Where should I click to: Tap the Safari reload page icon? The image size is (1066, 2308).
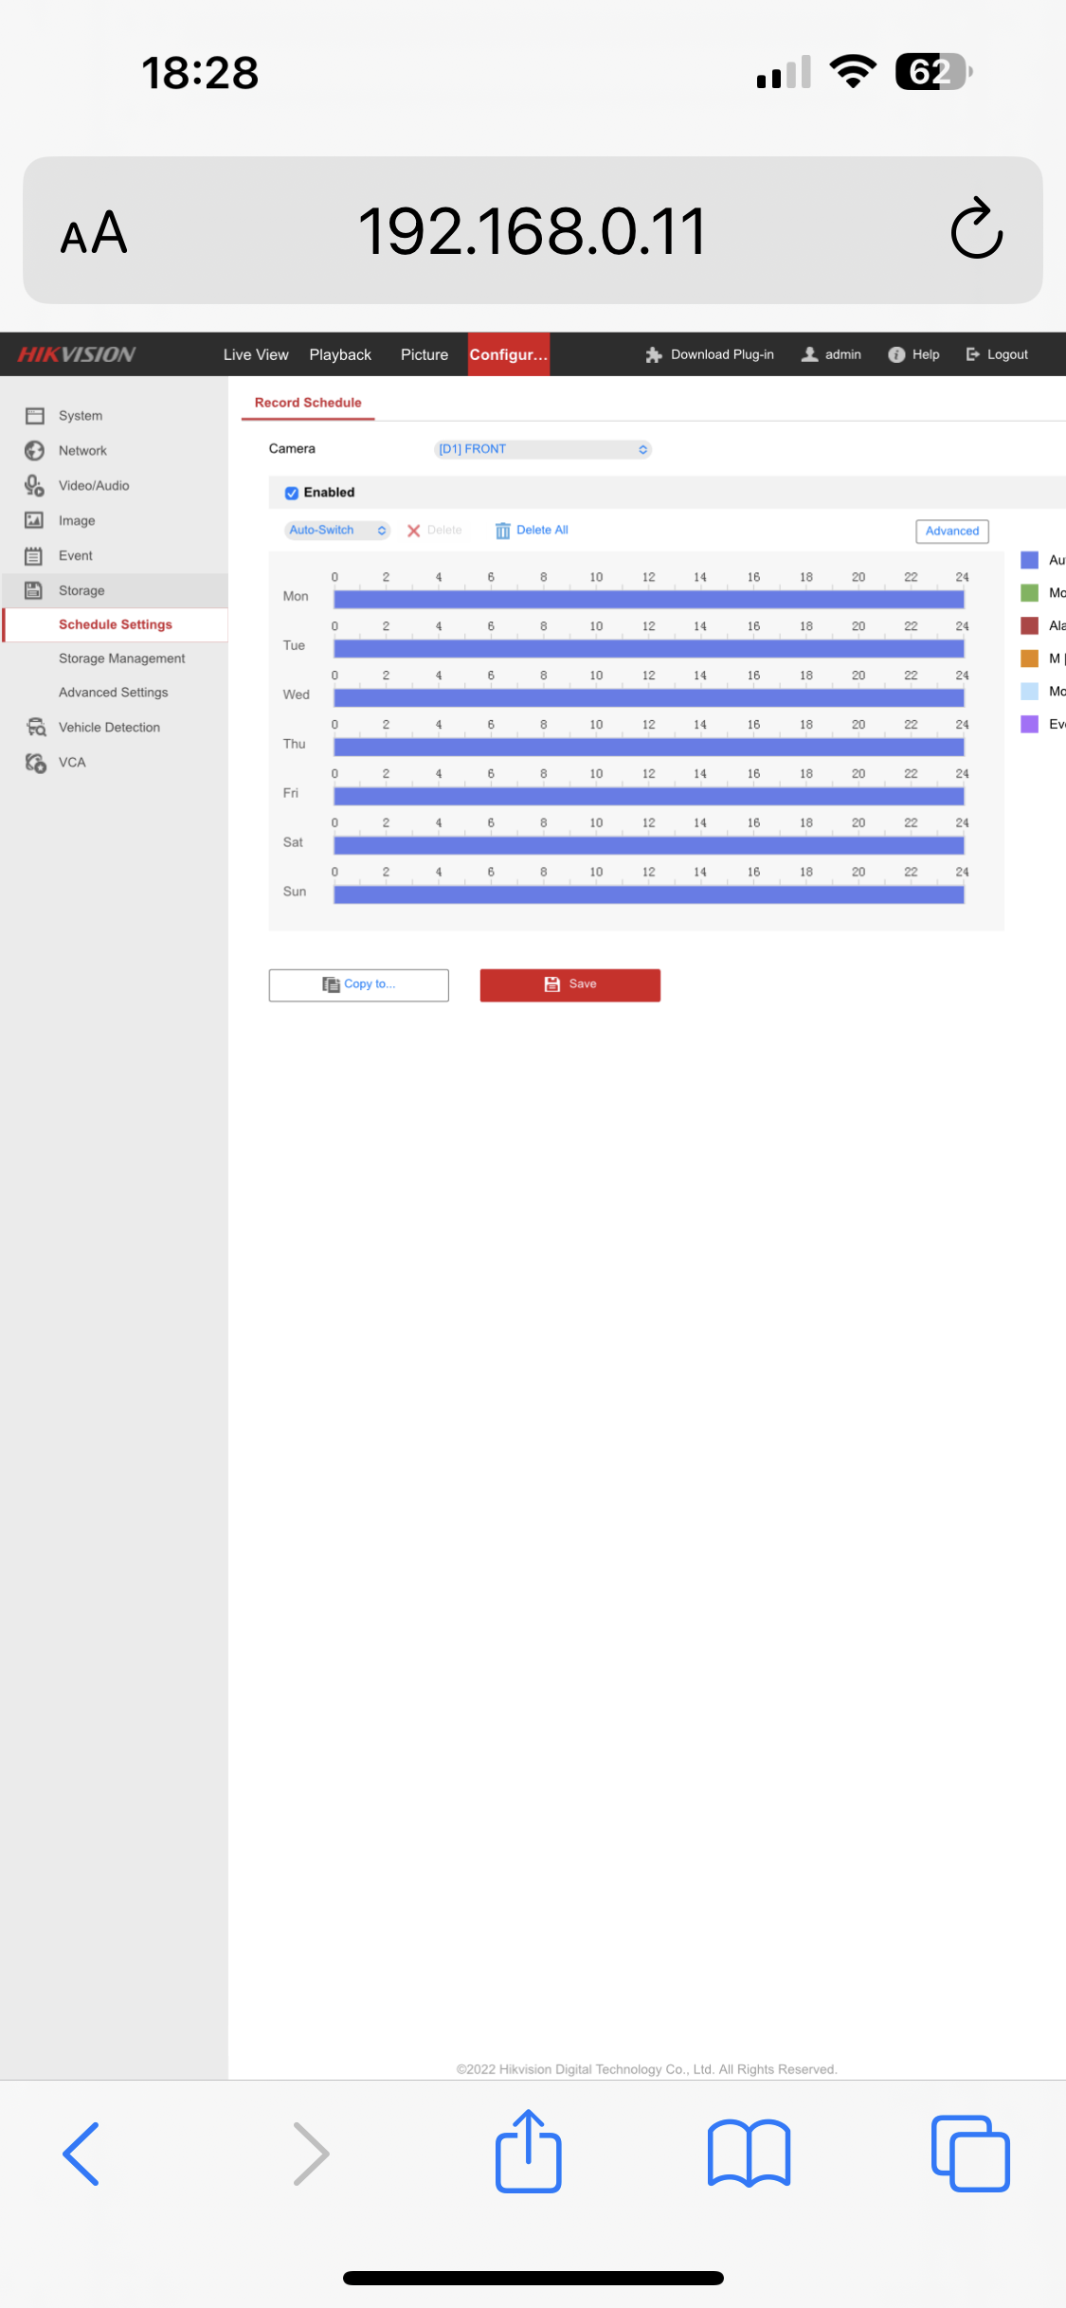[x=976, y=229]
